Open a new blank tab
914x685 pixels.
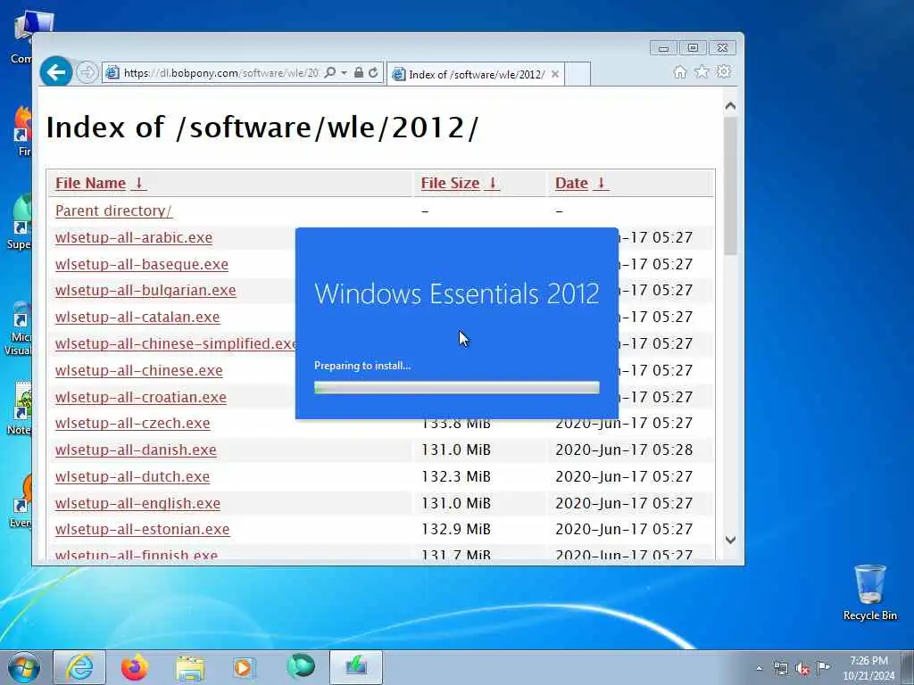point(577,74)
